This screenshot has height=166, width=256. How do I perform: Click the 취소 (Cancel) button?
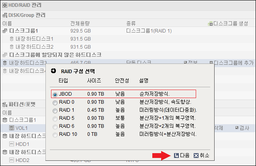(x=201, y=156)
